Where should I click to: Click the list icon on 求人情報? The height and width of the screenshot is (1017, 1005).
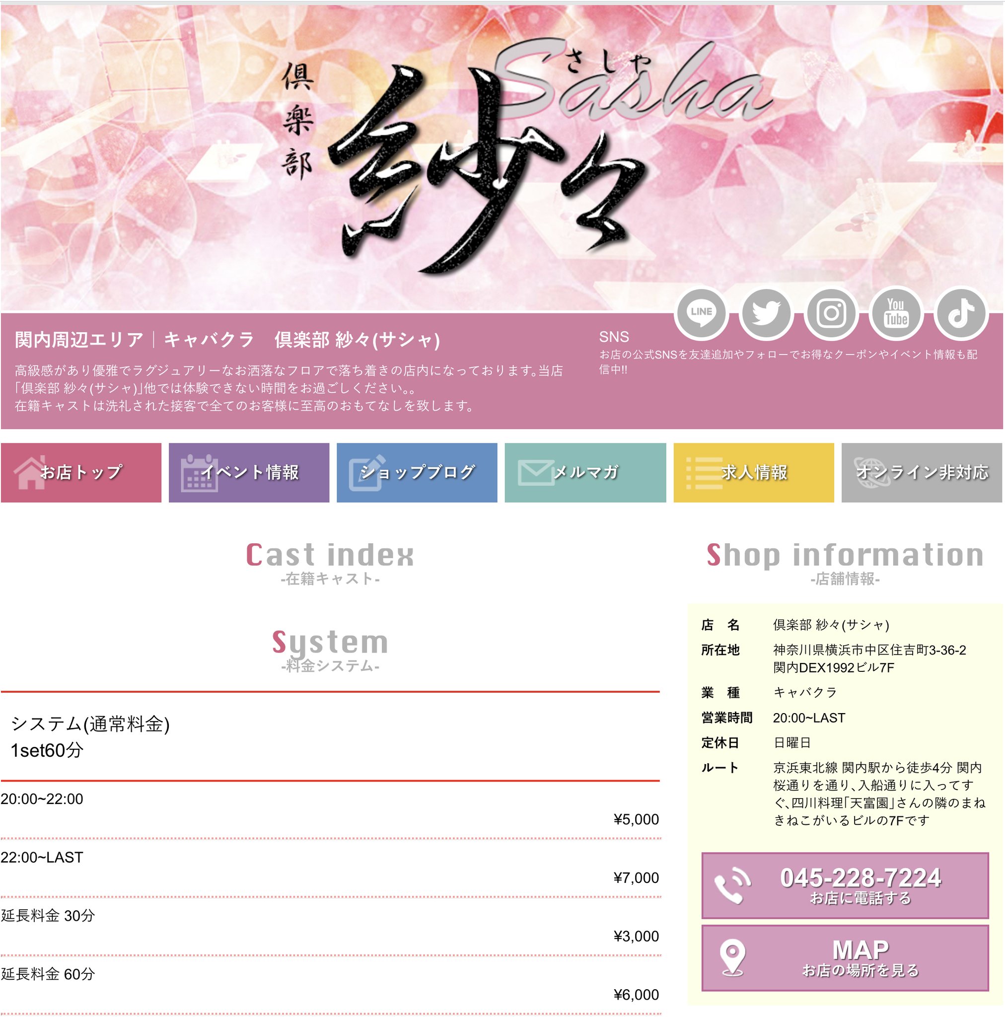coord(704,473)
